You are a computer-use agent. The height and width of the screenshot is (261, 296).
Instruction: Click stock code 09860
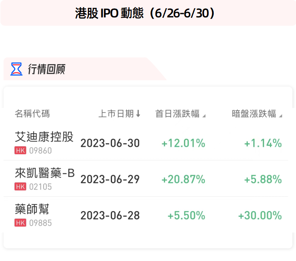pos(40,151)
